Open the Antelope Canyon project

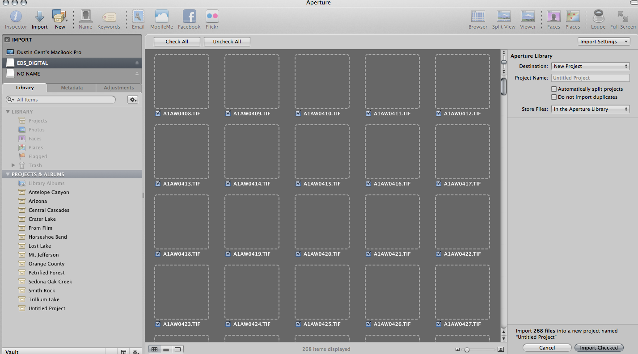tap(49, 192)
